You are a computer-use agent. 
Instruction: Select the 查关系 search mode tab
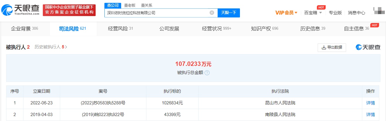pos(147,5)
